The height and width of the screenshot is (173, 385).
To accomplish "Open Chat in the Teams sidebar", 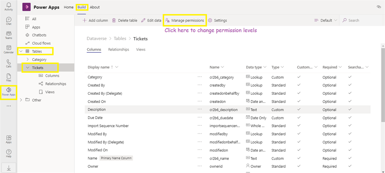I will tap(8, 21).
